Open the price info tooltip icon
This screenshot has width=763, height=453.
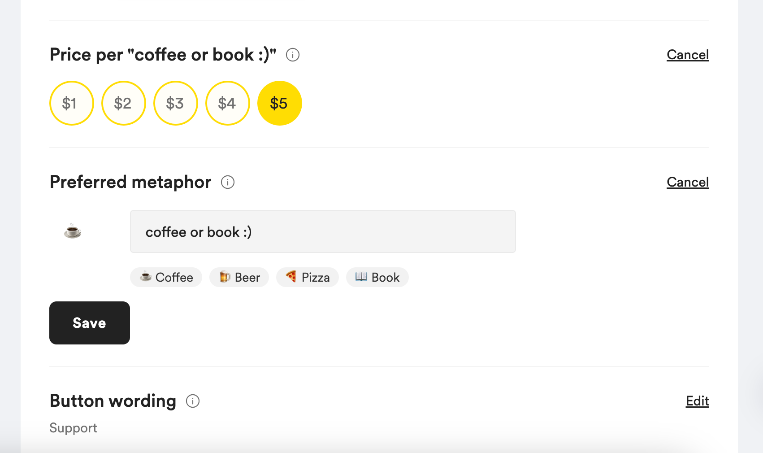coord(293,55)
